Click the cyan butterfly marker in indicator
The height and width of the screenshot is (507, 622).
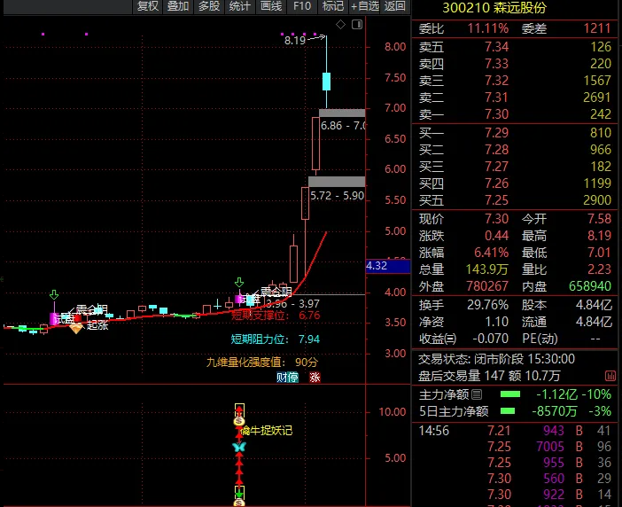click(238, 448)
